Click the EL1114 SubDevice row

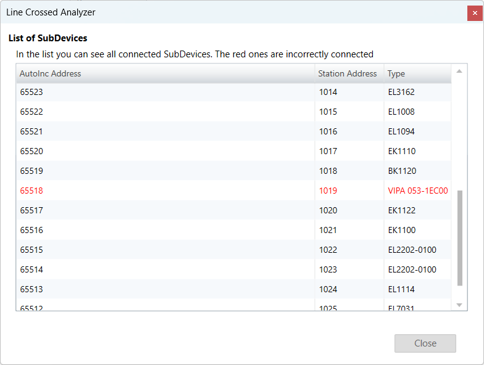point(401,289)
